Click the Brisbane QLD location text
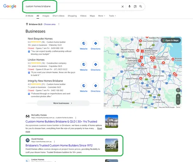 36,24
